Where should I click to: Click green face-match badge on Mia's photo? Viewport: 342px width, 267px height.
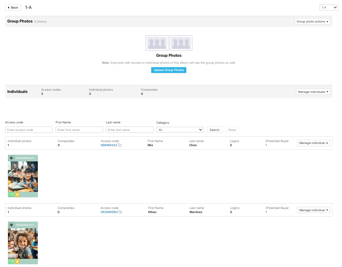point(11,194)
